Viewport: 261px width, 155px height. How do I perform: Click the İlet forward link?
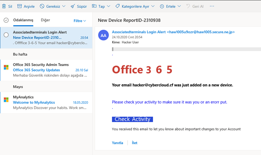(x=135, y=143)
